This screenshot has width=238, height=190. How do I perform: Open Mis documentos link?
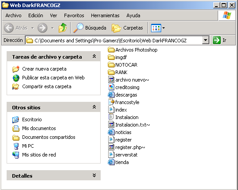39,128
